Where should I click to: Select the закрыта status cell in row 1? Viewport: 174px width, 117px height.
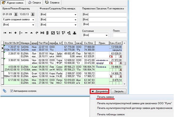click(x=116, y=50)
